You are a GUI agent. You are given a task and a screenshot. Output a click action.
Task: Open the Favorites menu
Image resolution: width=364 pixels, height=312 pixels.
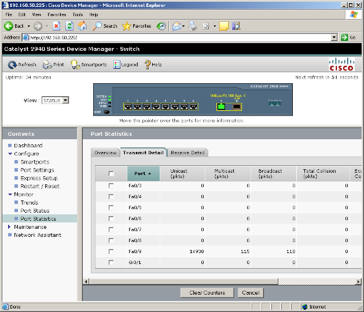click(57, 14)
